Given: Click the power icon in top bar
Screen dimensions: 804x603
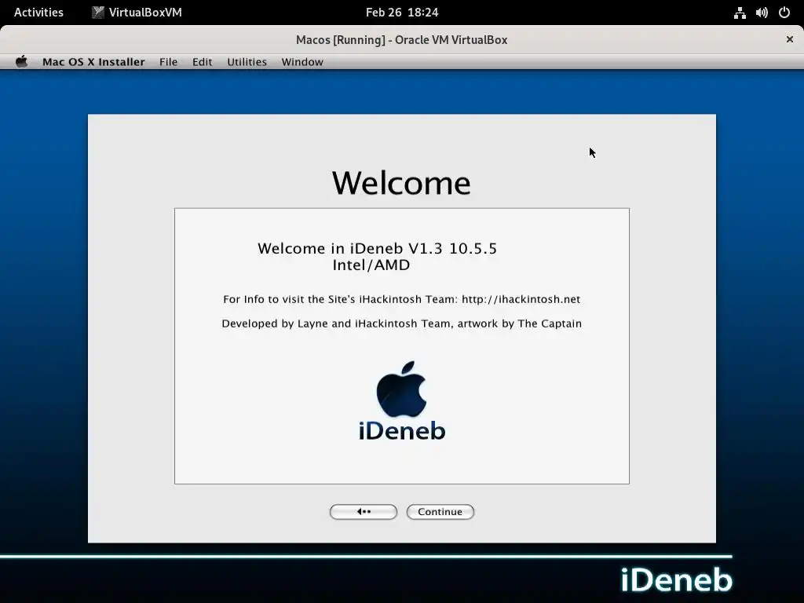Looking at the screenshot, I should [x=784, y=13].
